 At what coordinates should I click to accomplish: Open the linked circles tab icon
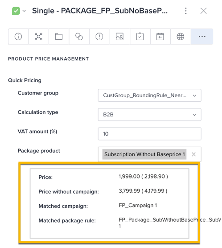click(x=79, y=37)
